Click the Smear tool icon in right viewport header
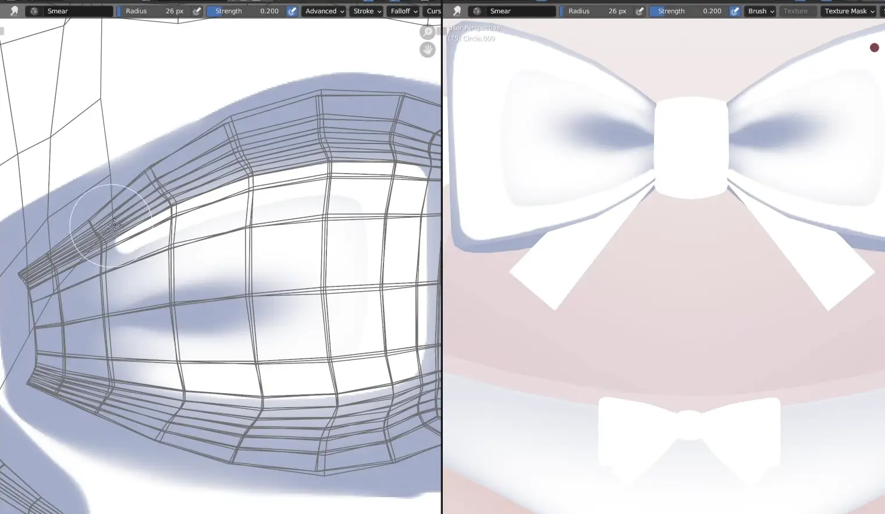 pos(457,11)
